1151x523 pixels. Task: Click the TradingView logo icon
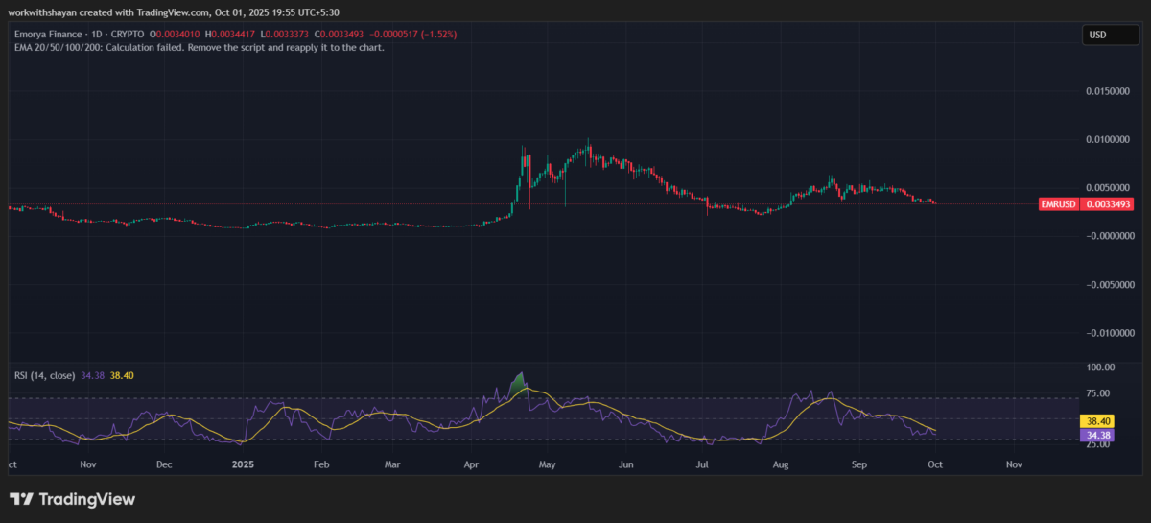[22, 499]
